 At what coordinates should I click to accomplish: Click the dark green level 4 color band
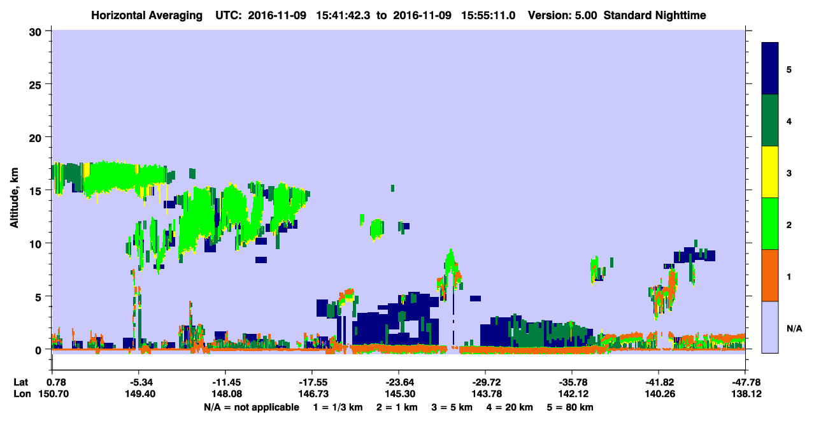pyautogui.click(x=770, y=120)
